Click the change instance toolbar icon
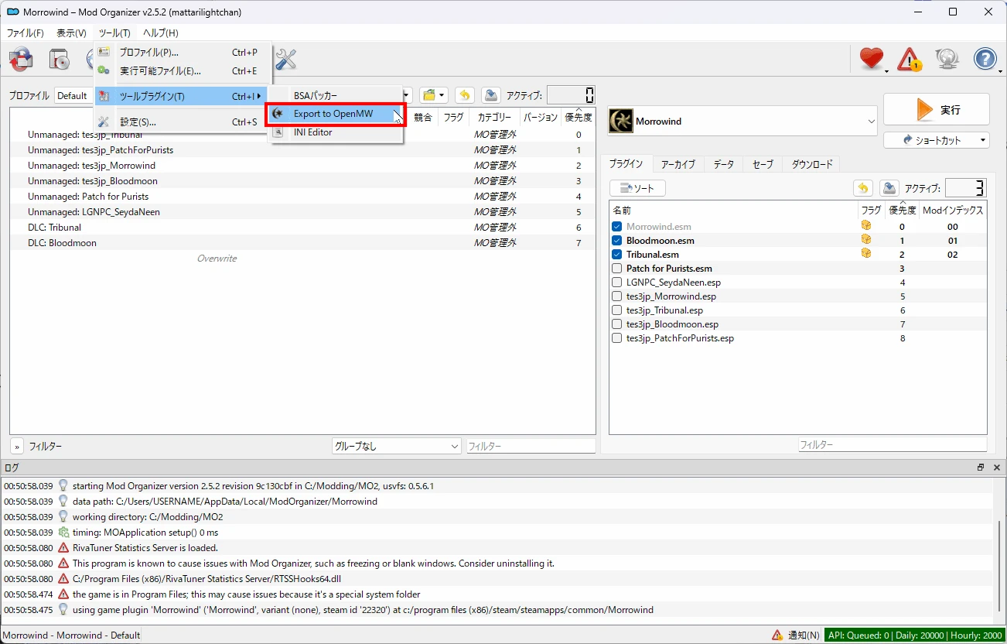The width and height of the screenshot is (1007, 644). (x=21, y=59)
